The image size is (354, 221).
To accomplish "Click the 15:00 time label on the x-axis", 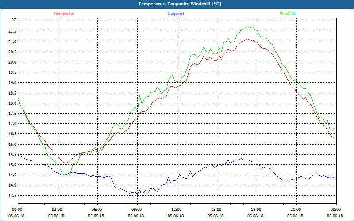I will point(217,210).
